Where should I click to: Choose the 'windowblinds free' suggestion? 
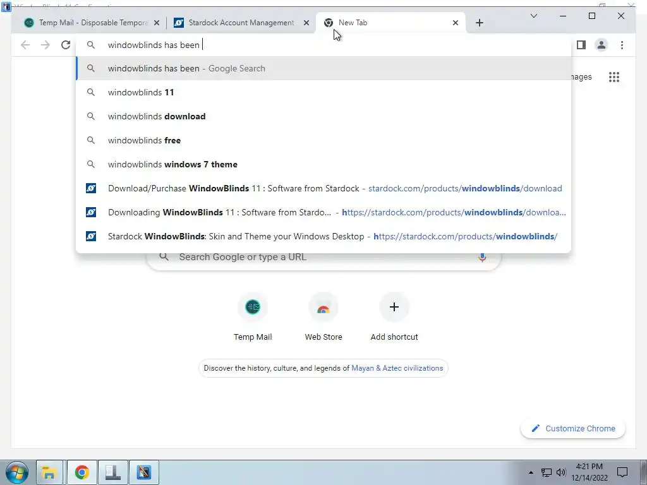click(323, 140)
